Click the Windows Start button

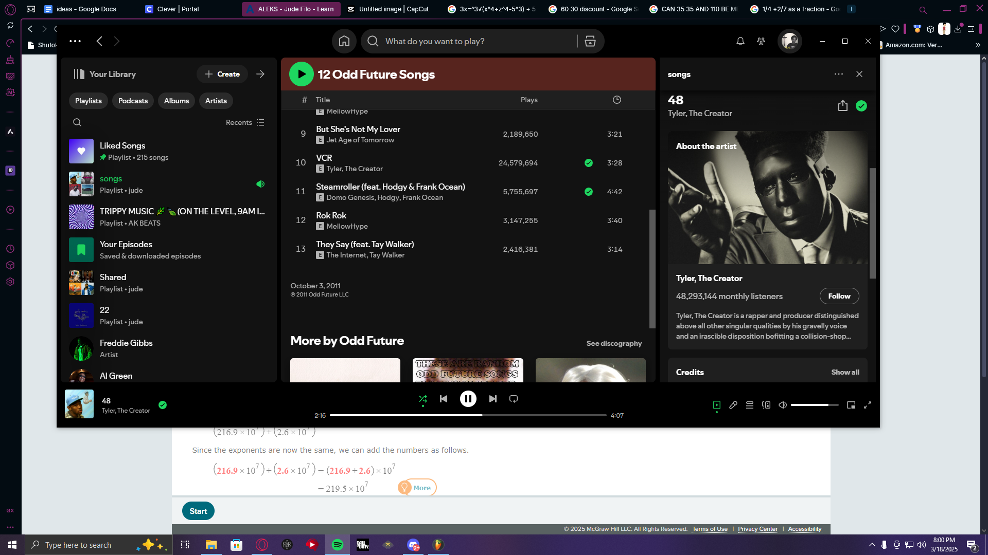pyautogui.click(x=12, y=545)
